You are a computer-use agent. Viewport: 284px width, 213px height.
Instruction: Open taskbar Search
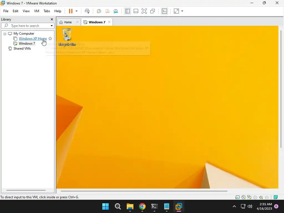click(x=118, y=206)
